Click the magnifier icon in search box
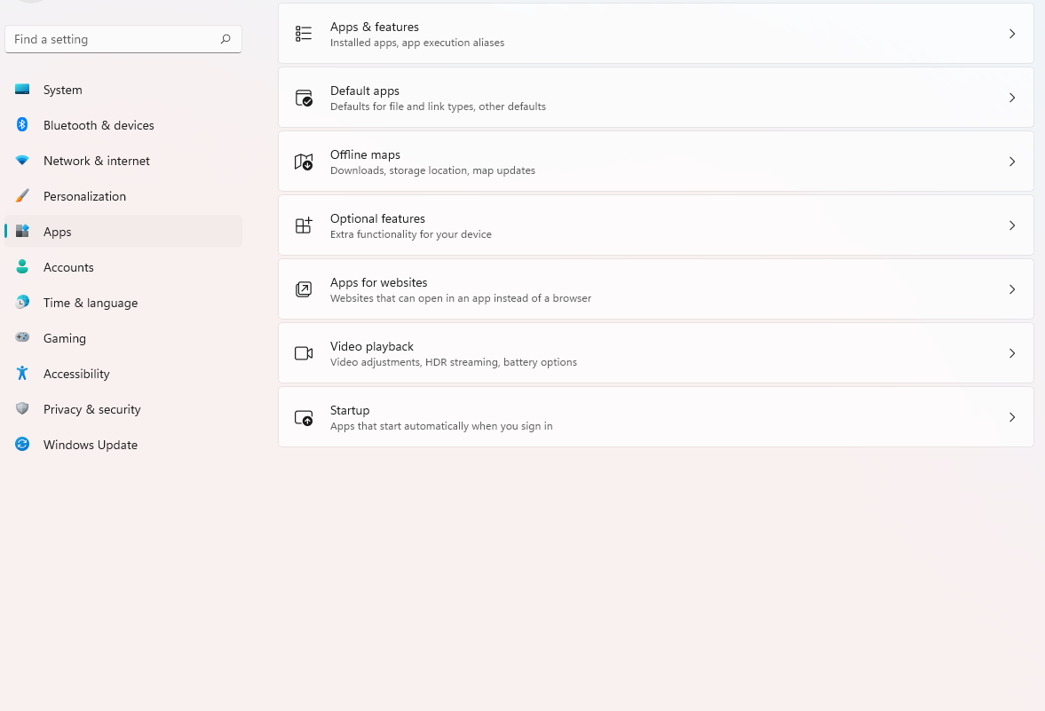The width and height of the screenshot is (1045, 711). (x=226, y=39)
